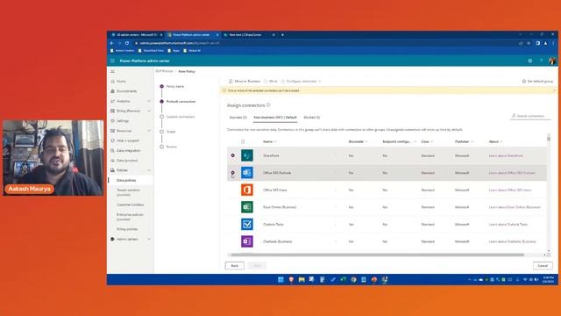Switch to the Blocked (0) tab
The height and width of the screenshot is (316, 561).
click(312, 118)
